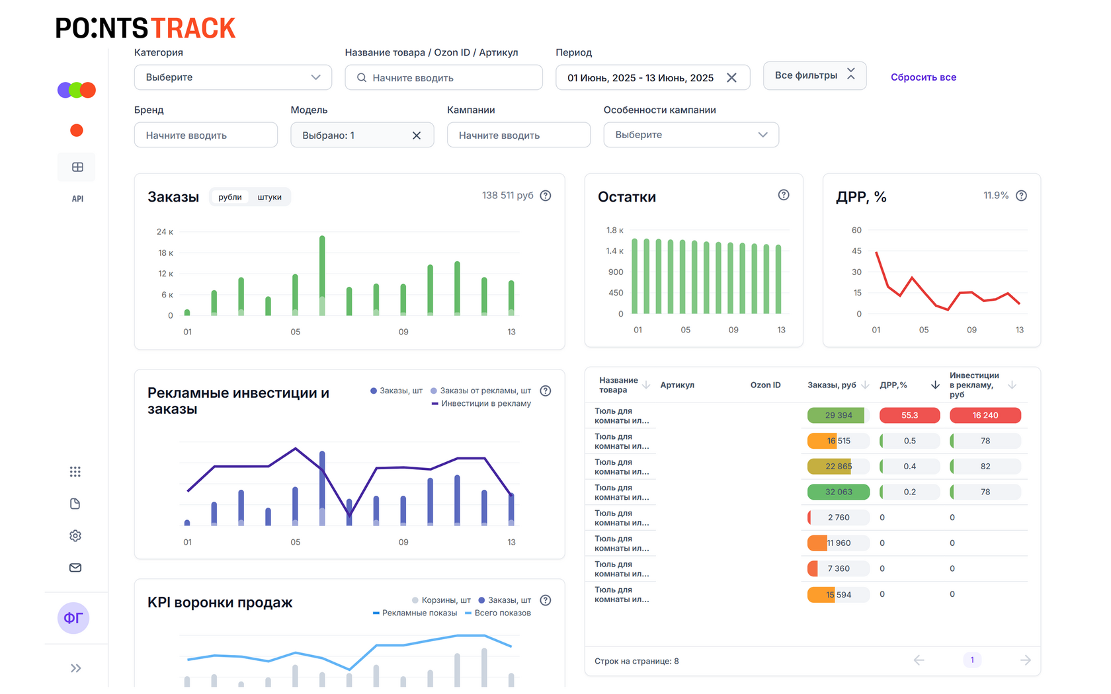The height and width of the screenshot is (694, 1111).
Task: Click the three-colored circles icon in sidebar
Action: [77, 90]
